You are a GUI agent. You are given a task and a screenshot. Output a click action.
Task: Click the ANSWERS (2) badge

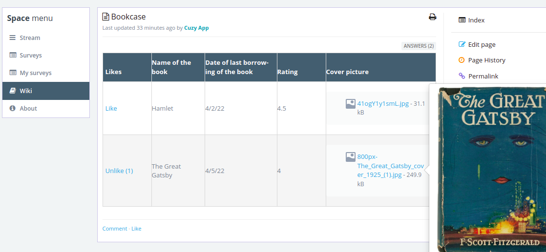tap(419, 46)
